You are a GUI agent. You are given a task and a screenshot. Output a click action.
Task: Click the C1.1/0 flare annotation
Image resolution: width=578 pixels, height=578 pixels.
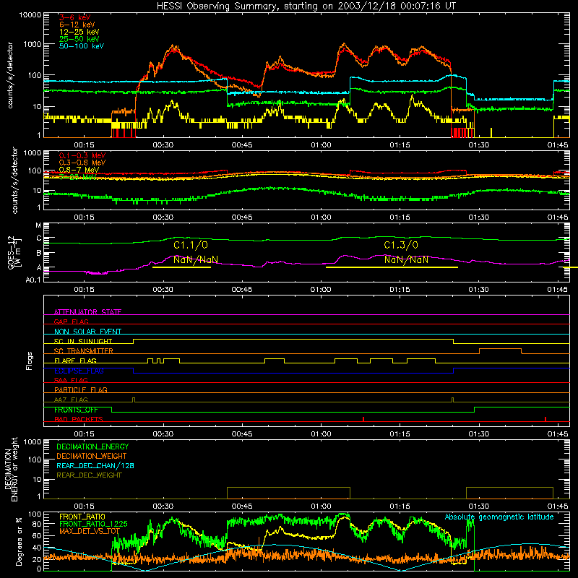(191, 245)
